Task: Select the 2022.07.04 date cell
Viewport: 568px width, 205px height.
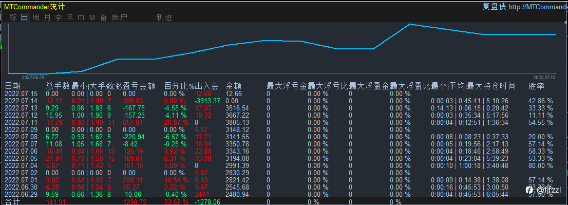Action: [21, 165]
